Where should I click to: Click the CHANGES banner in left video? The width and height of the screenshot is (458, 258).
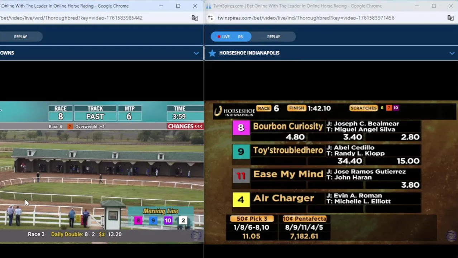(x=185, y=126)
